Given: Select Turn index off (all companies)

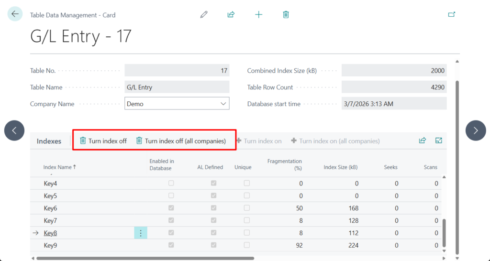Looking at the screenshot, I should click(181, 141).
